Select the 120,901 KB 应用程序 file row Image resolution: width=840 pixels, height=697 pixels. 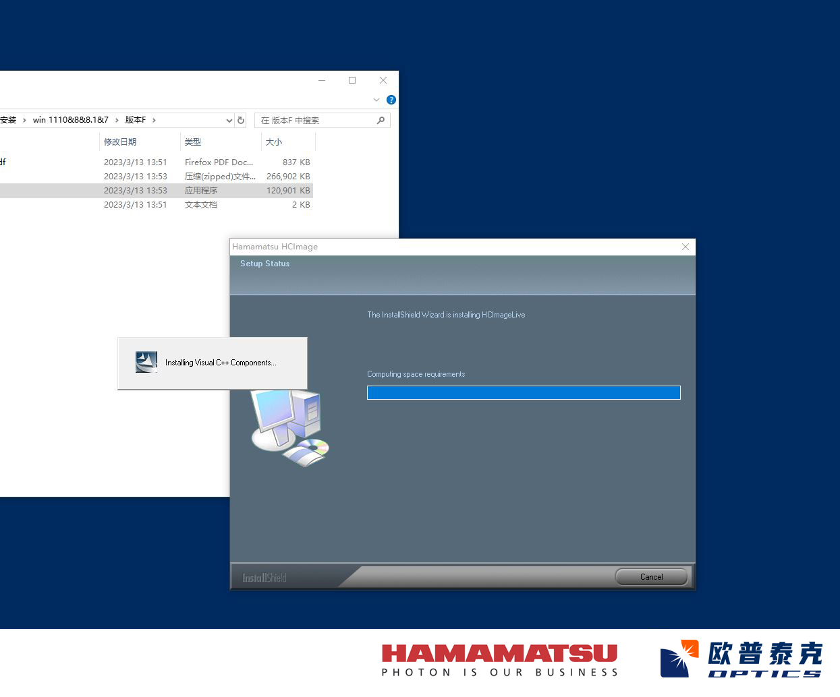[201, 191]
